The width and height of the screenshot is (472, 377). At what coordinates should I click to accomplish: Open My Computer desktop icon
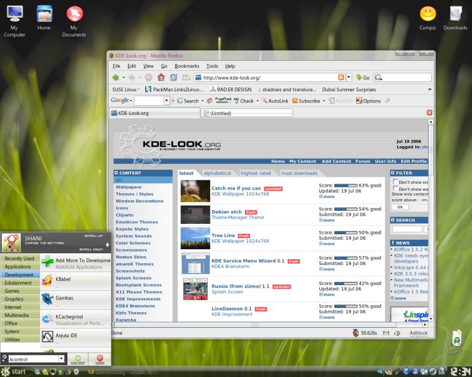[14, 21]
